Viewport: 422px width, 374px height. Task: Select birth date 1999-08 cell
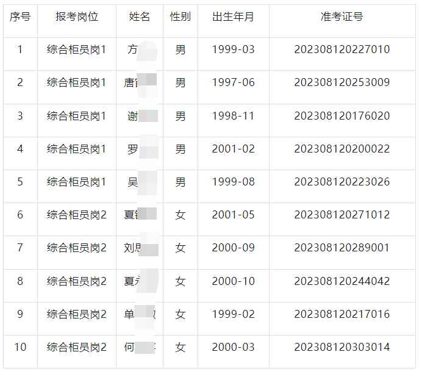tap(233, 182)
